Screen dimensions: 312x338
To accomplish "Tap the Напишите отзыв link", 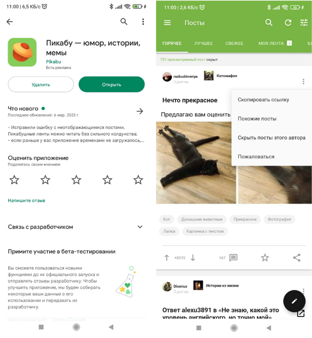I will [x=27, y=201].
